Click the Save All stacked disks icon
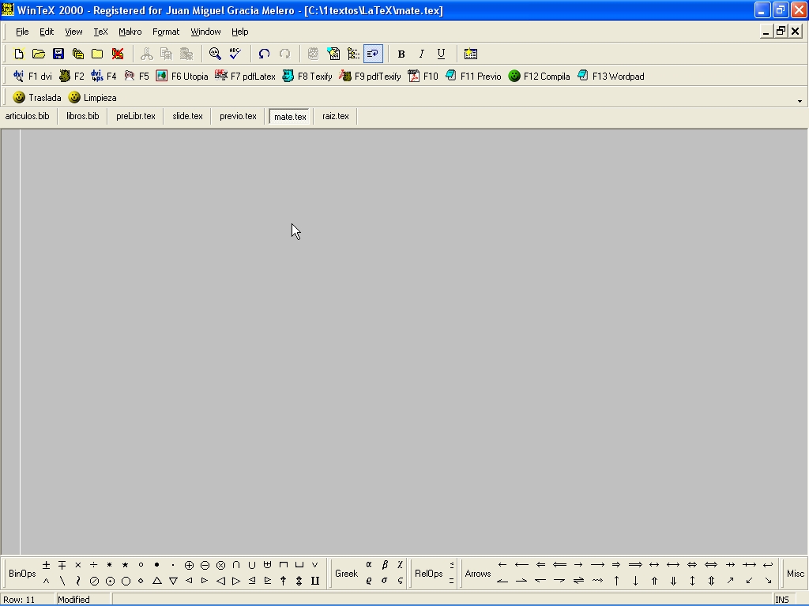The image size is (809, 606). click(x=78, y=54)
